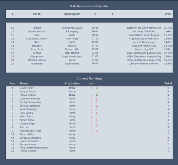
Task: Click the Pos. column header
Action: pyautogui.click(x=12, y=83)
